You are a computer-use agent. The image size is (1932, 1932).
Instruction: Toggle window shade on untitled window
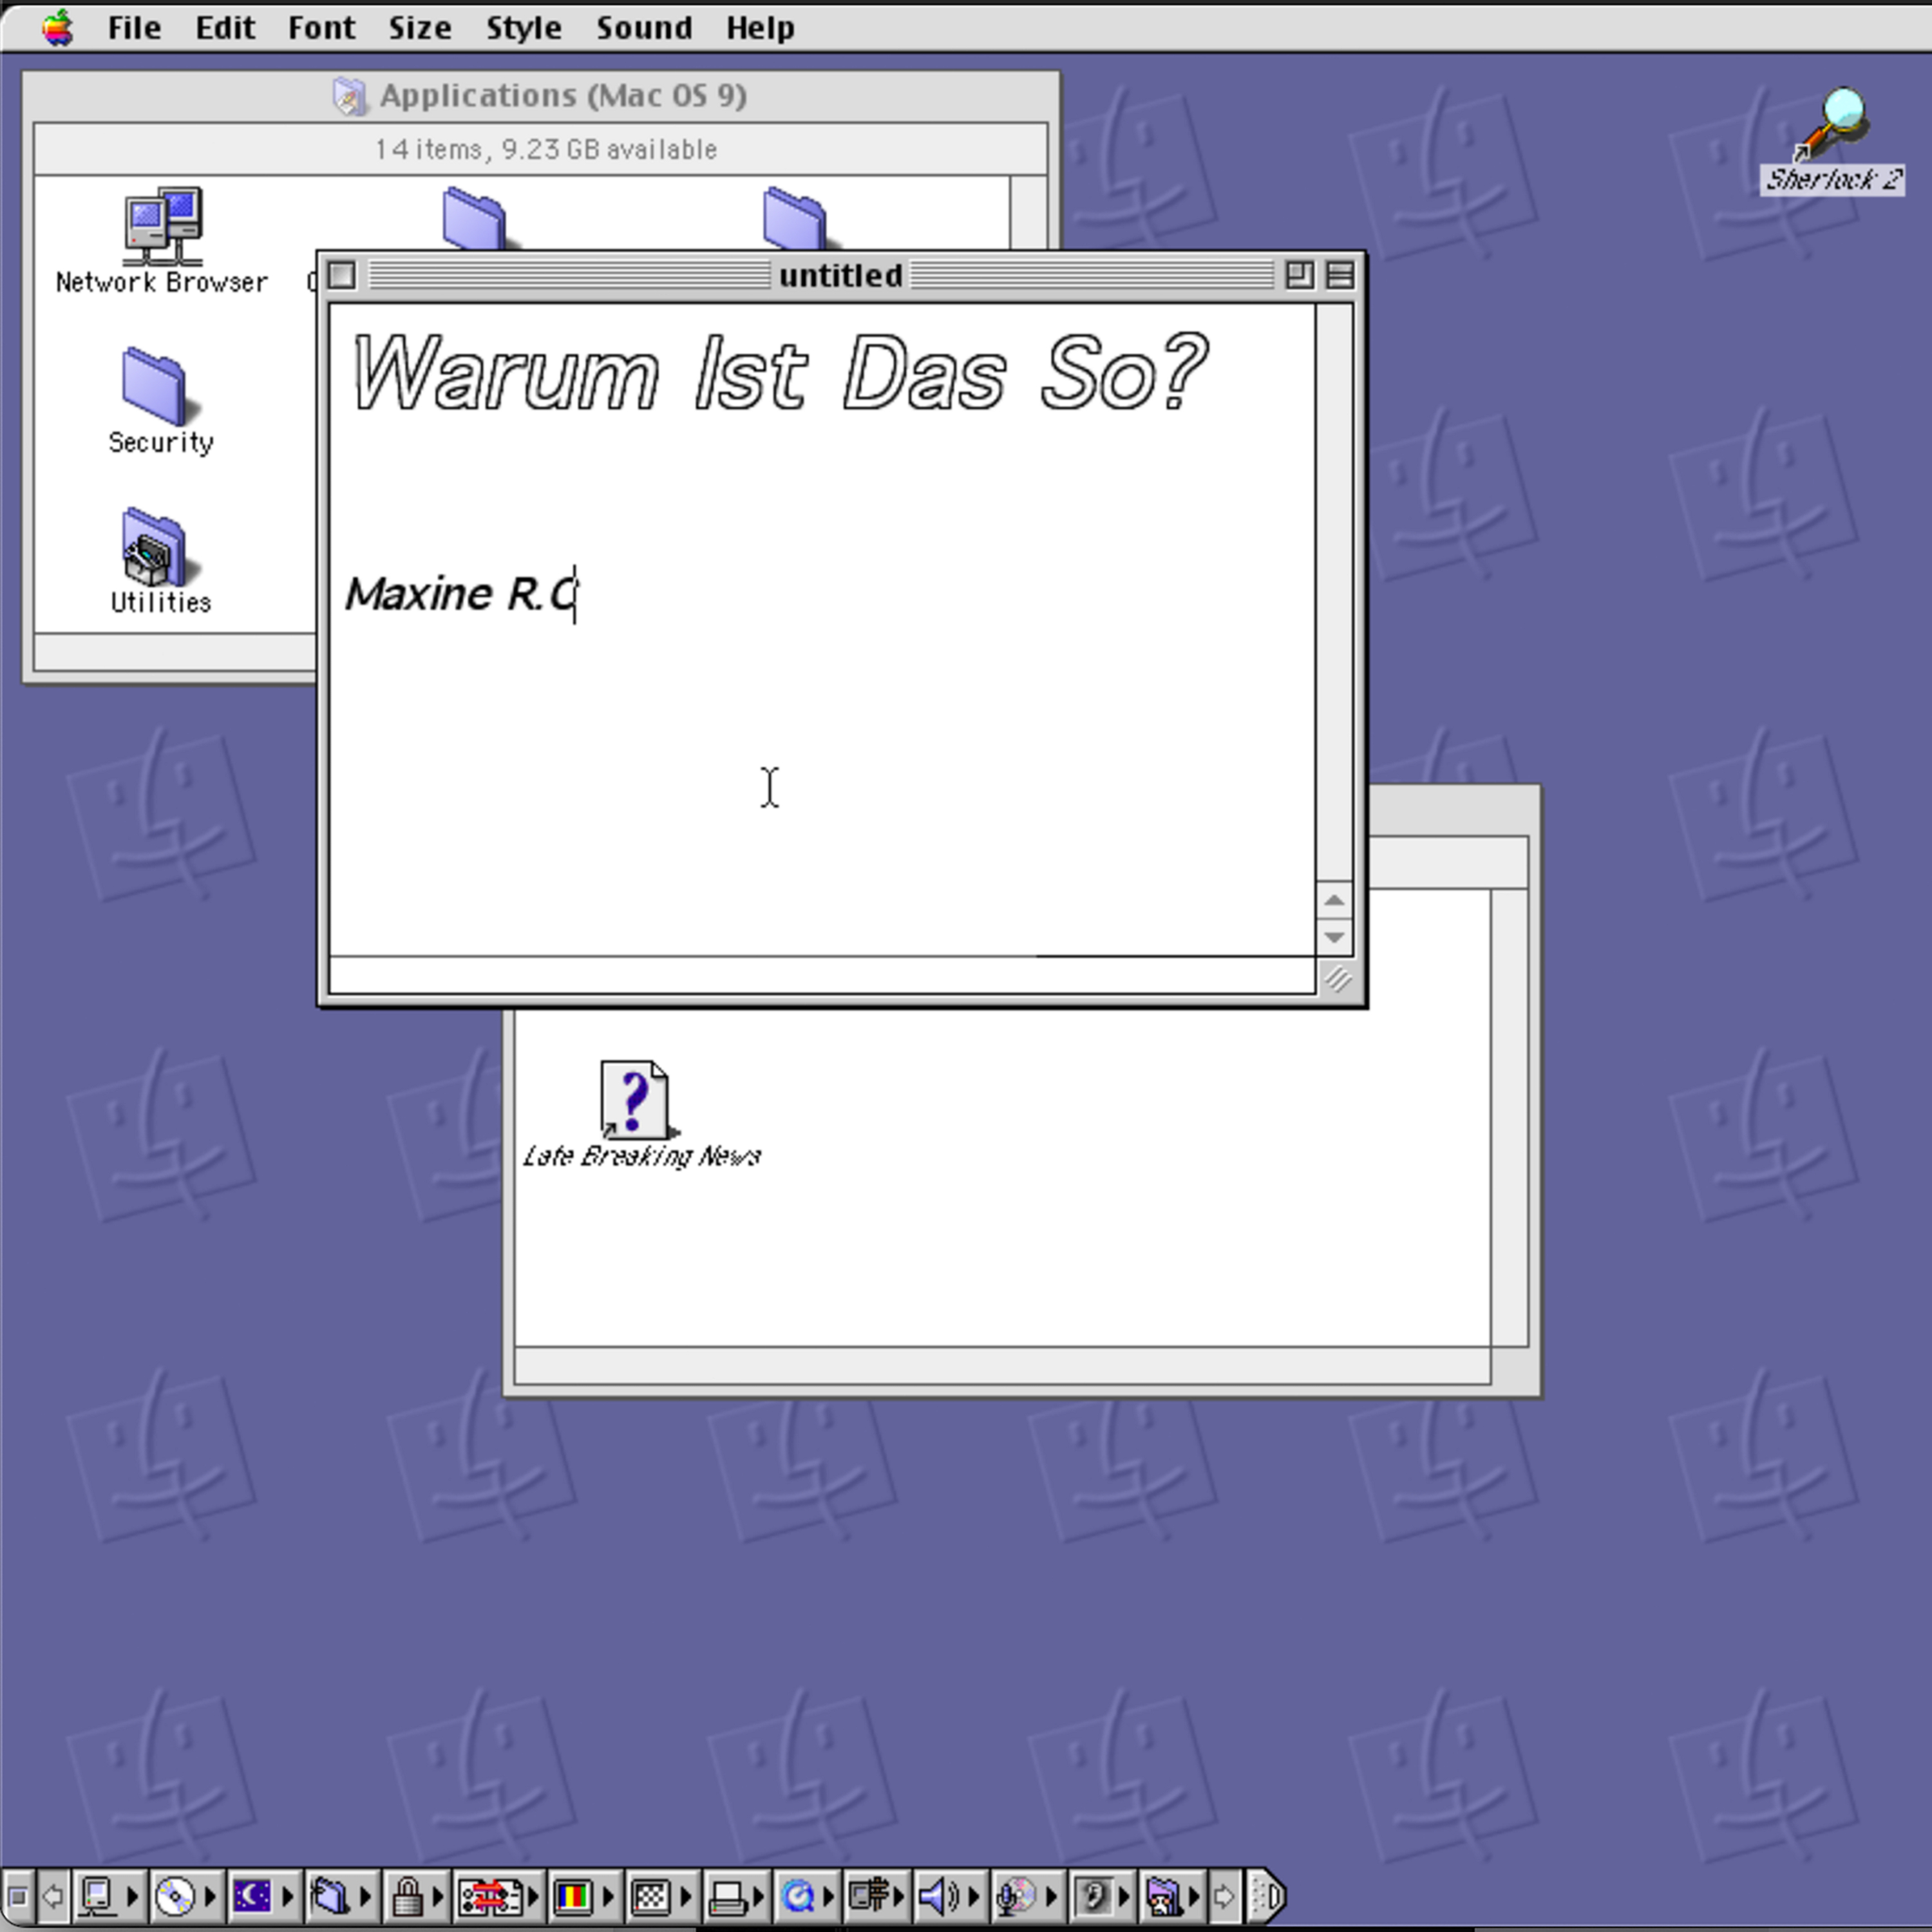1340,275
